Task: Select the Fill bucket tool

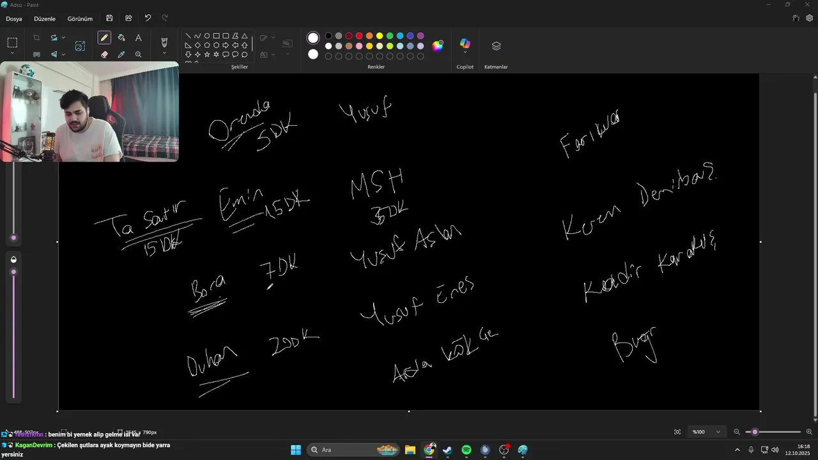Action: (x=121, y=38)
